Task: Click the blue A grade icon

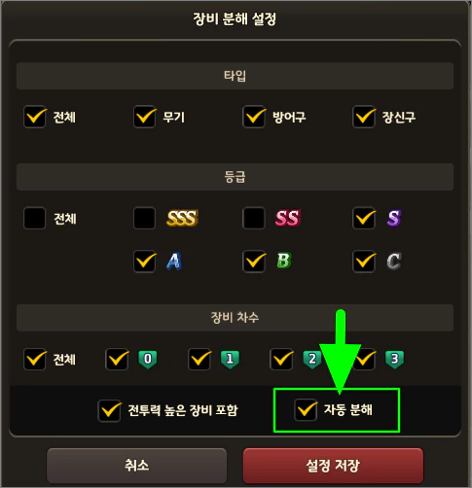Action: pos(174,261)
